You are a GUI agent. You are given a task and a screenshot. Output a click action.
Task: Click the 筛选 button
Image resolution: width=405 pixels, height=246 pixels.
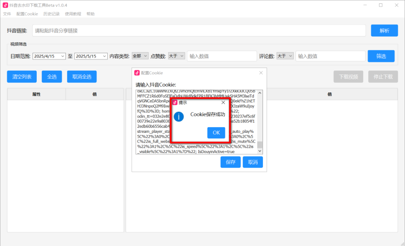(x=381, y=56)
